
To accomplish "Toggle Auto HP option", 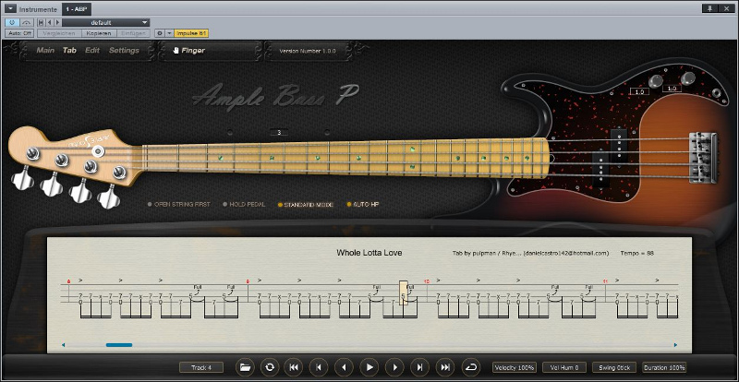I will pos(363,205).
